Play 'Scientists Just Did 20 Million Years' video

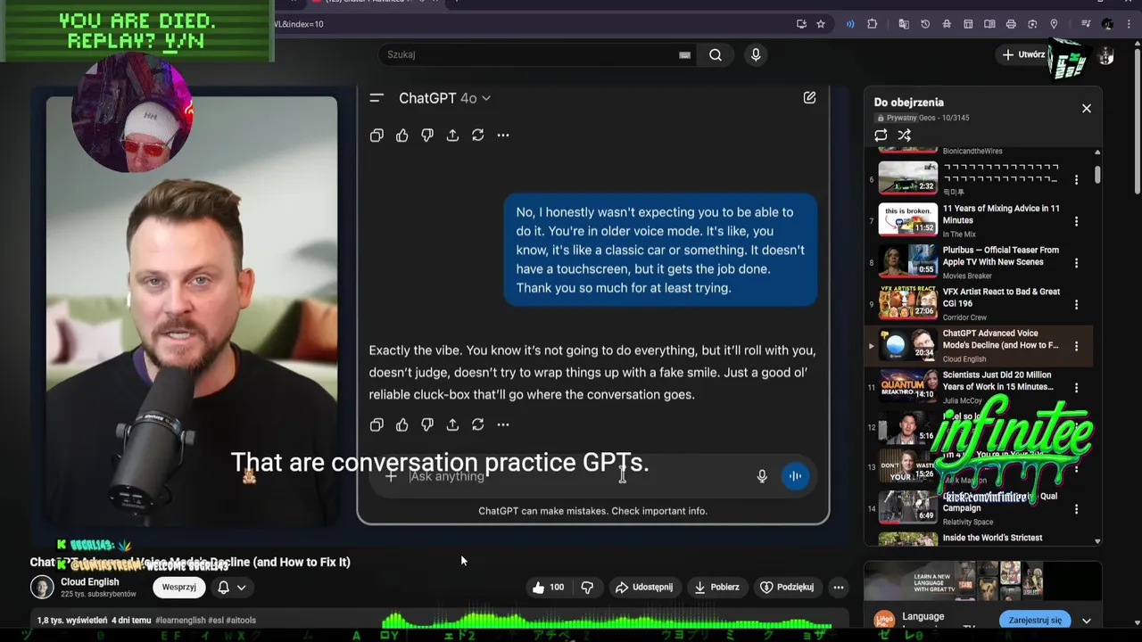[x=978, y=387]
